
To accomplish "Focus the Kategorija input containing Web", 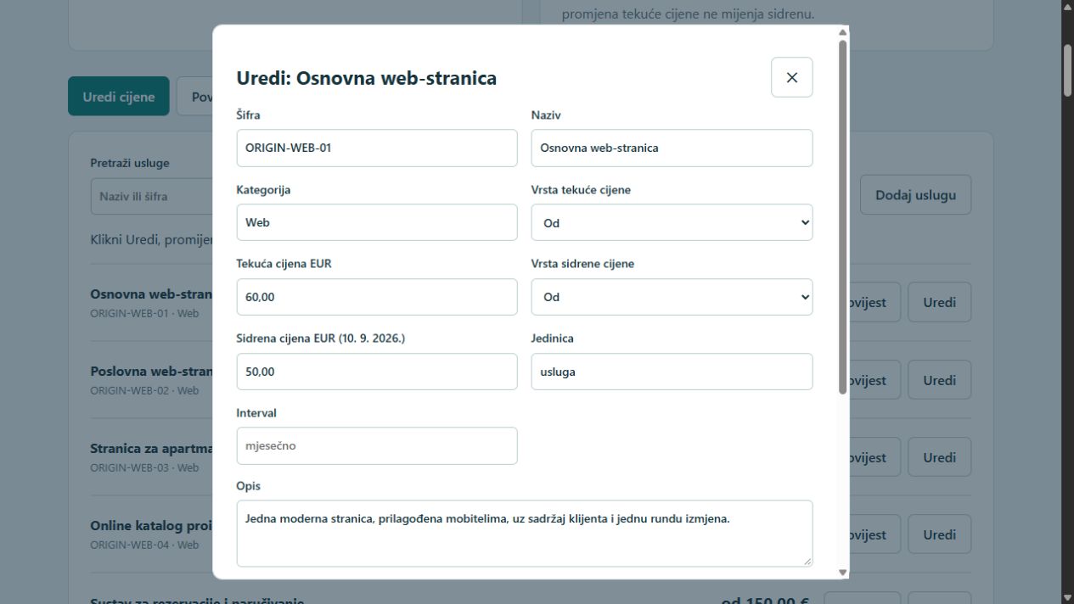I will pyautogui.click(x=377, y=222).
